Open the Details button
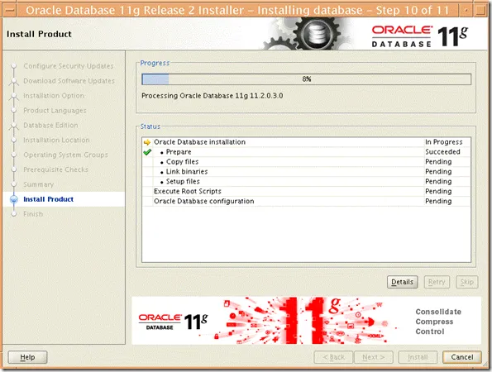Viewport: 492px width, 372px height. click(x=402, y=282)
